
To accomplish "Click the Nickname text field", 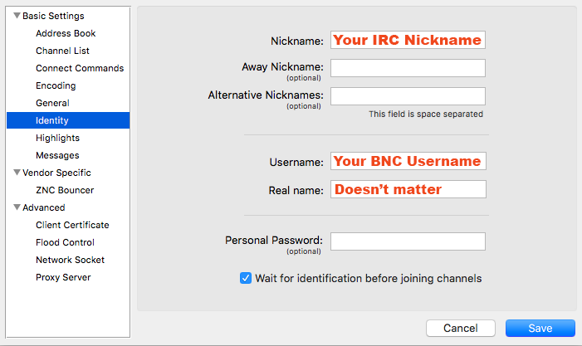I will [408, 41].
